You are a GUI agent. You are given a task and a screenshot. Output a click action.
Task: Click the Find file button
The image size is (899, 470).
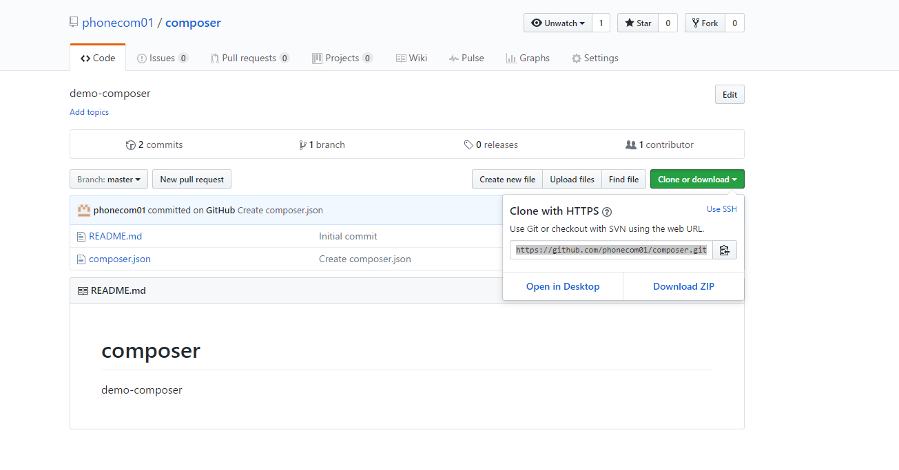(623, 180)
